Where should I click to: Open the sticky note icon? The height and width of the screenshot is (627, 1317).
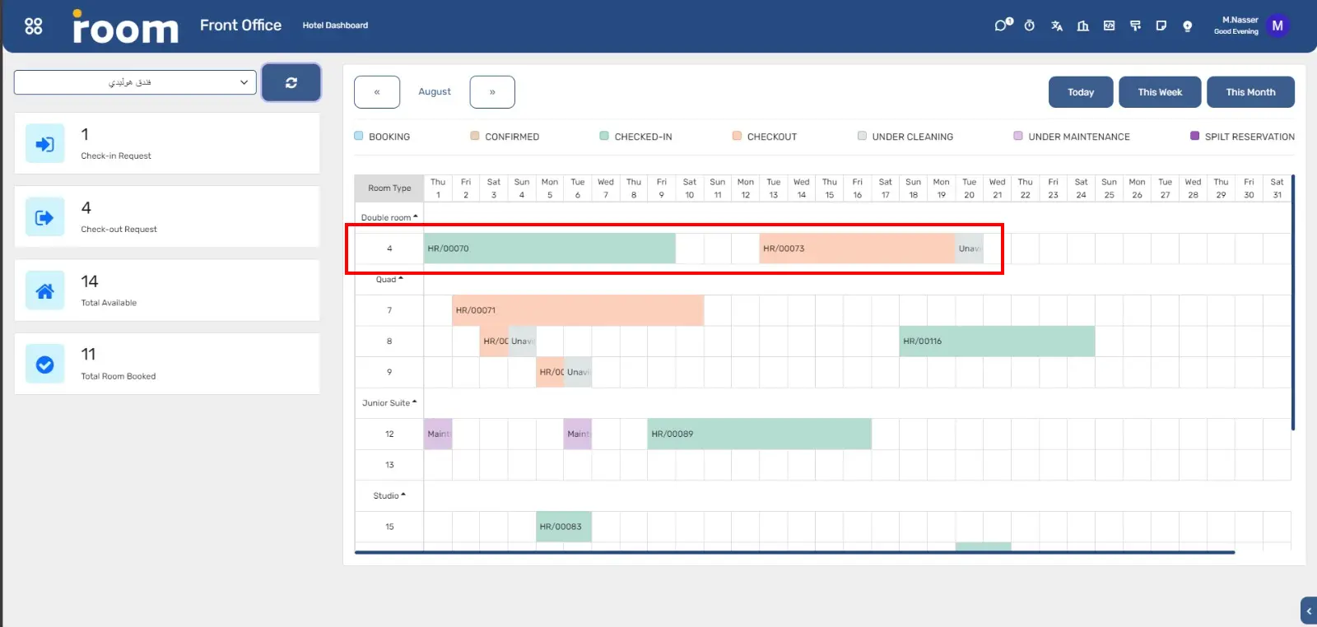(1161, 26)
